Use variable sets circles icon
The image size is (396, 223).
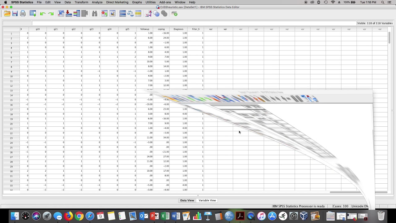(x=156, y=13)
